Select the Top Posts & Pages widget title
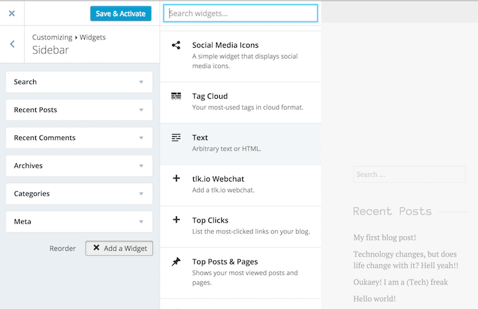 click(x=225, y=261)
